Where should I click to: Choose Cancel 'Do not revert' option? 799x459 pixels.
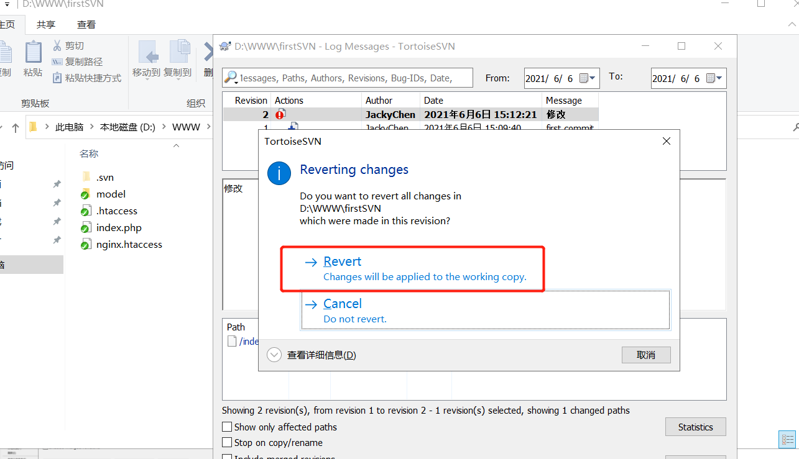(485, 310)
